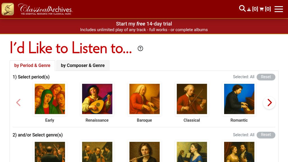Reset the selected periods
This screenshot has width=288, height=162.
[266, 77]
